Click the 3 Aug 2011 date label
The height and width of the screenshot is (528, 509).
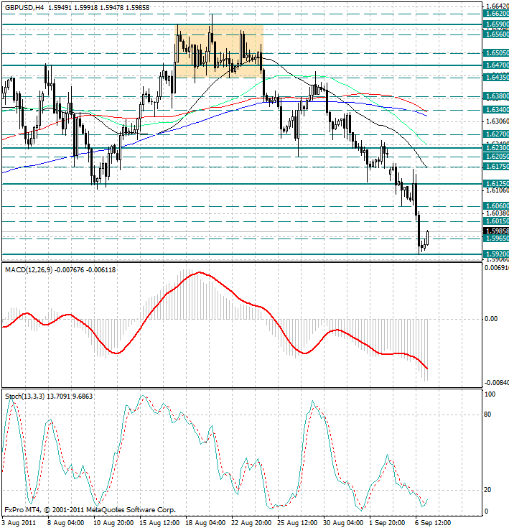(19, 523)
